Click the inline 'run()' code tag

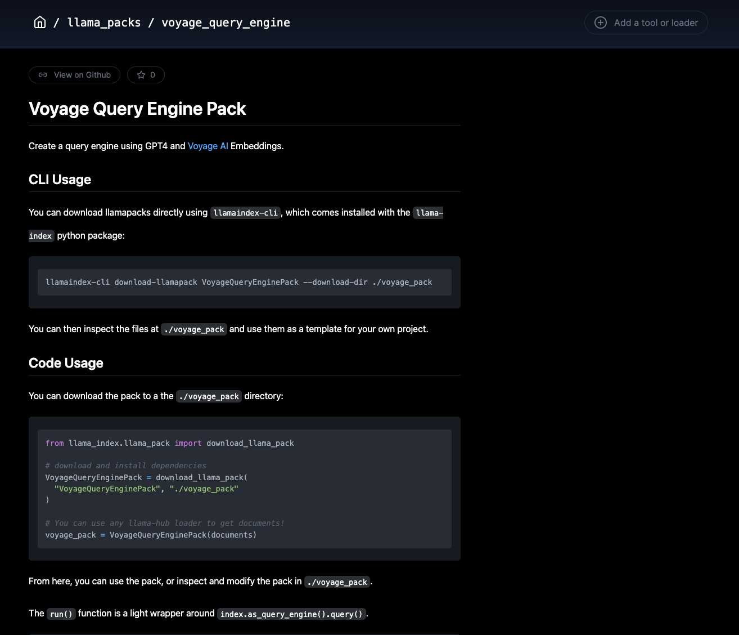coord(61,614)
